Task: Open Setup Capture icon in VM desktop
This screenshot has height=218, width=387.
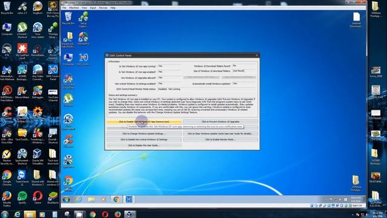Action: tap(83, 19)
